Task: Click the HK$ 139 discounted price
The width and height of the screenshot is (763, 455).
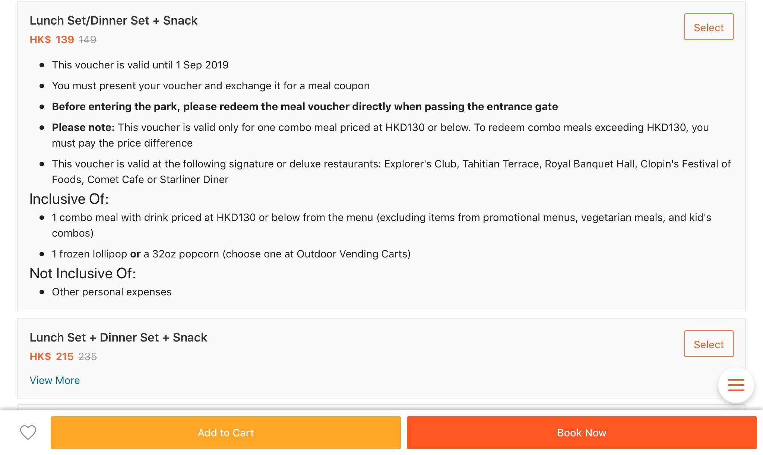Action: [x=52, y=39]
